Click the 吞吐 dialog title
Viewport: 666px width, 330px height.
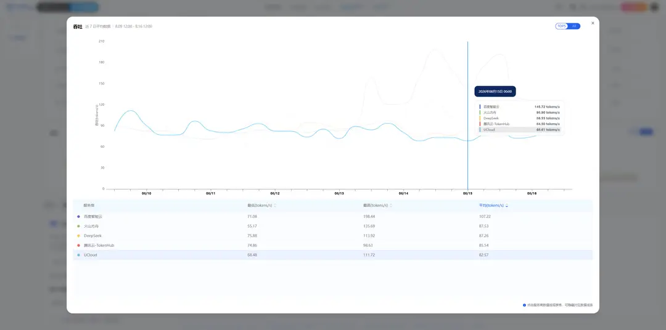pos(77,26)
